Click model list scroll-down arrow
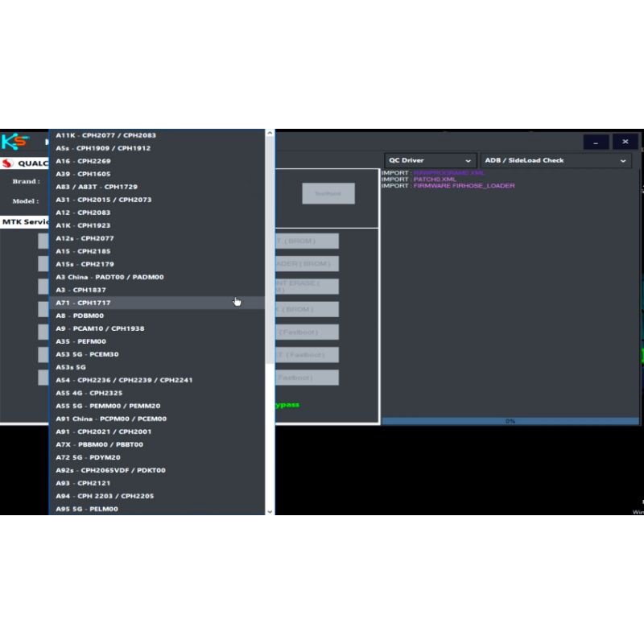The image size is (644, 644). pyautogui.click(x=270, y=511)
